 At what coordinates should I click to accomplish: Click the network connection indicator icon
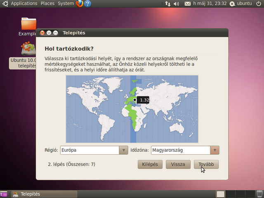coord(167,4)
